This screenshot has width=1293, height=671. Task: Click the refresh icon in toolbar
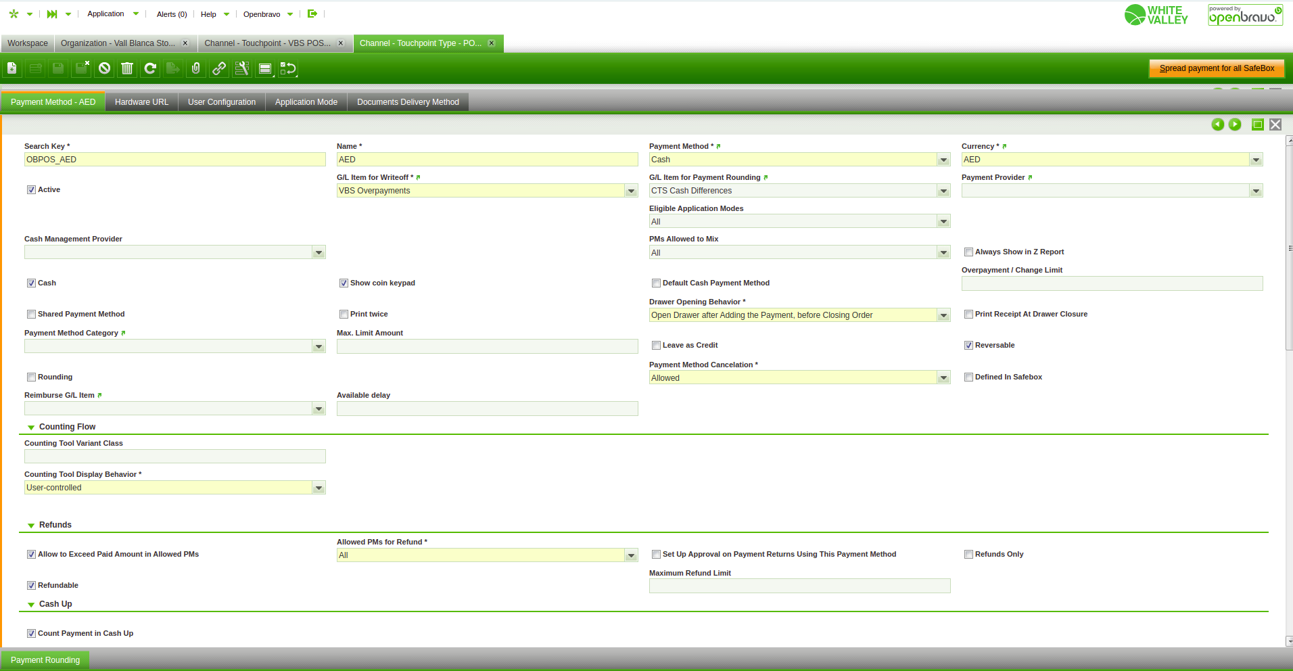(150, 68)
